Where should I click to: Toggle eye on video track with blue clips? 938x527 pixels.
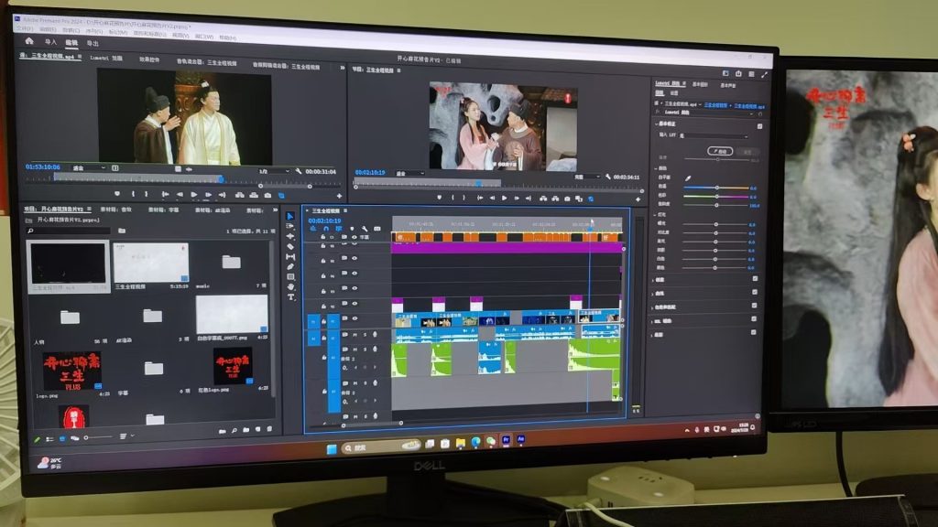354,318
